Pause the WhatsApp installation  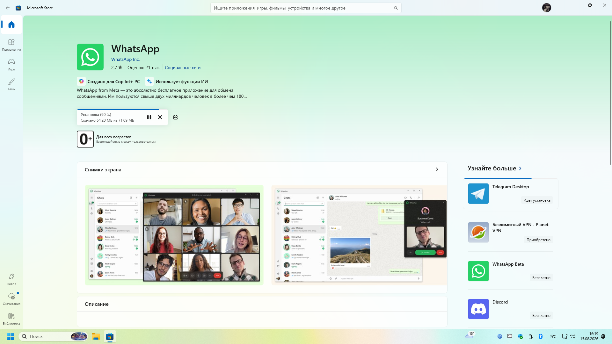(x=149, y=117)
